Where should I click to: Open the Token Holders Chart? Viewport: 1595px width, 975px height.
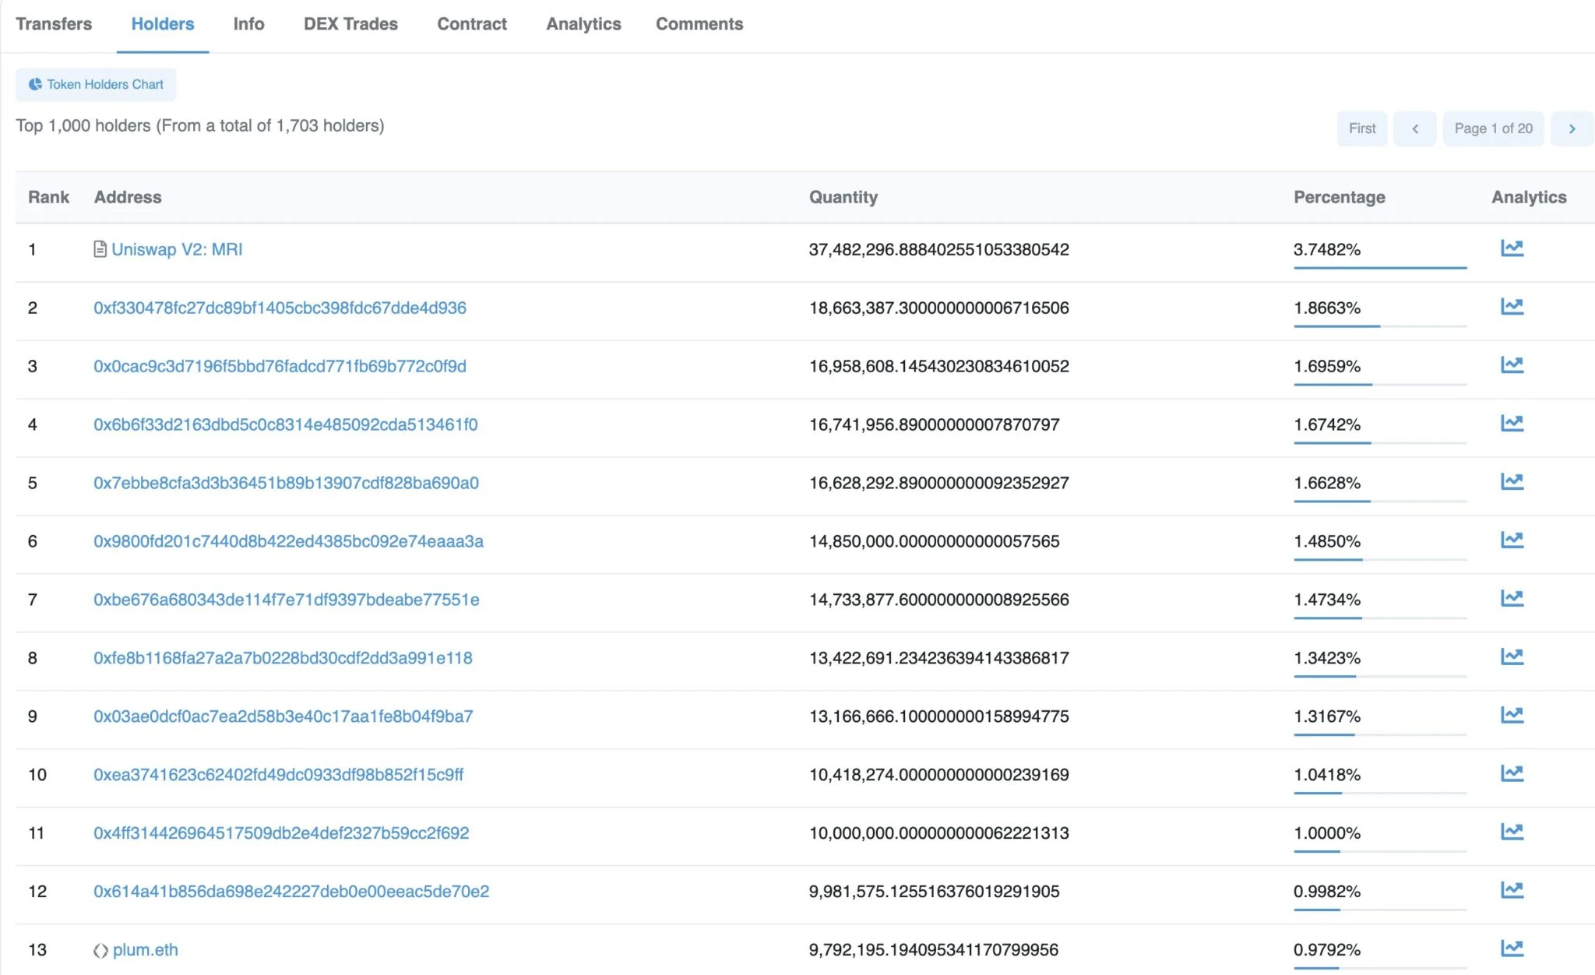pyautogui.click(x=96, y=84)
